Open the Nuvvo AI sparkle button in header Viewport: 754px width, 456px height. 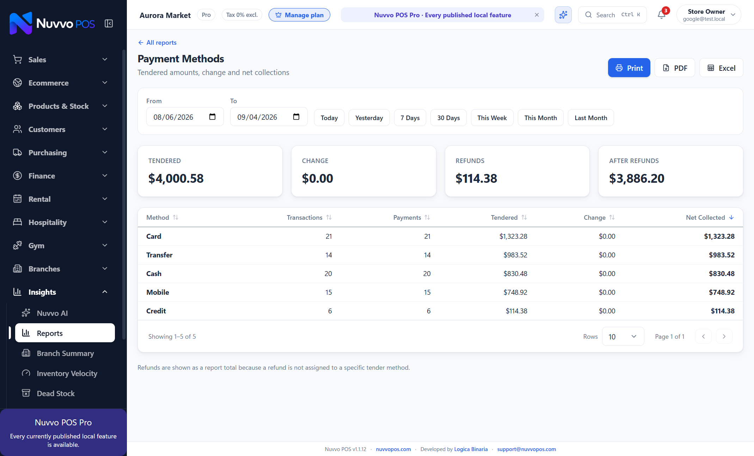coord(563,15)
